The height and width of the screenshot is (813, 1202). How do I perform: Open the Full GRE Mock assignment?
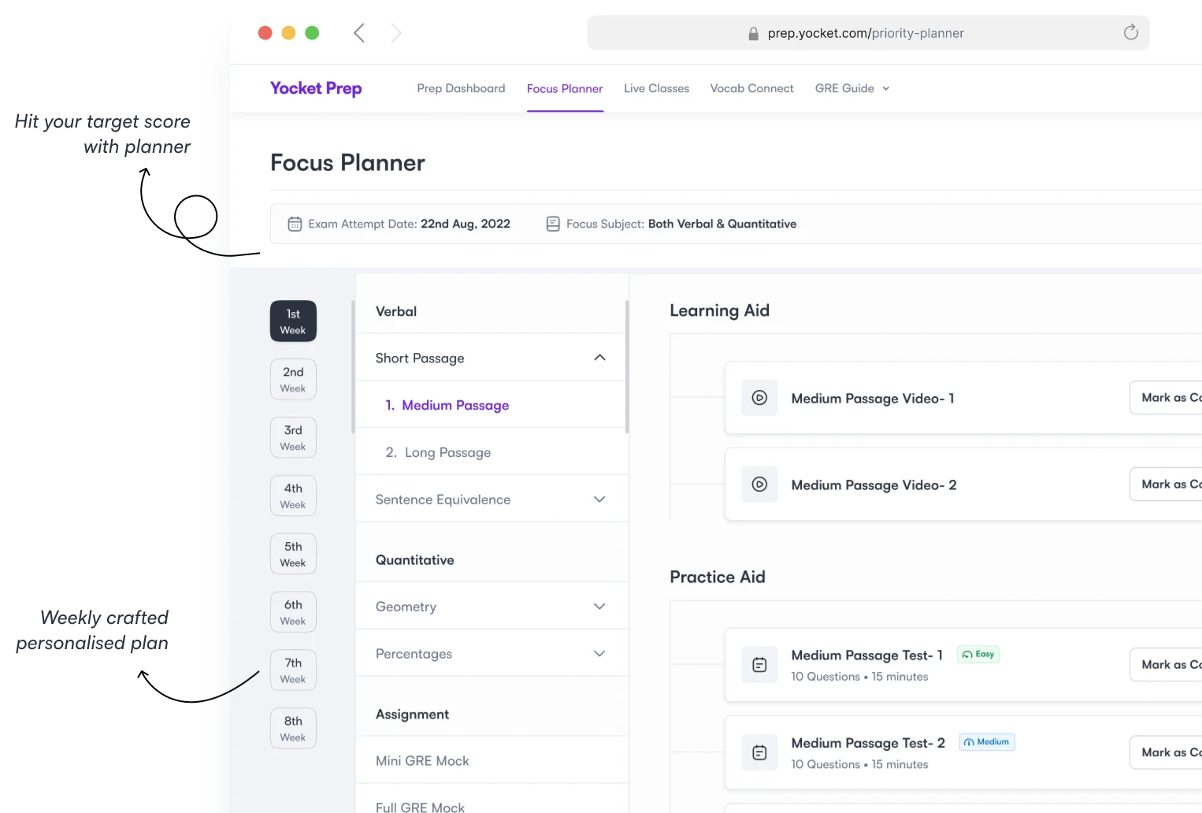pos(492,799)
